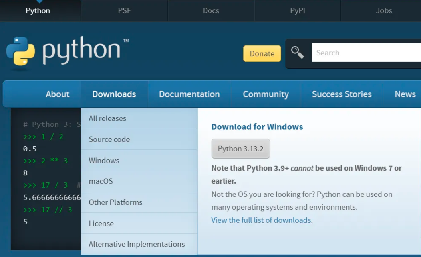Viewport: 421px width, 257px height.
Task: Select macOS in Downloads dropdown
Action: pyautogui.click(x=139, y=182)
